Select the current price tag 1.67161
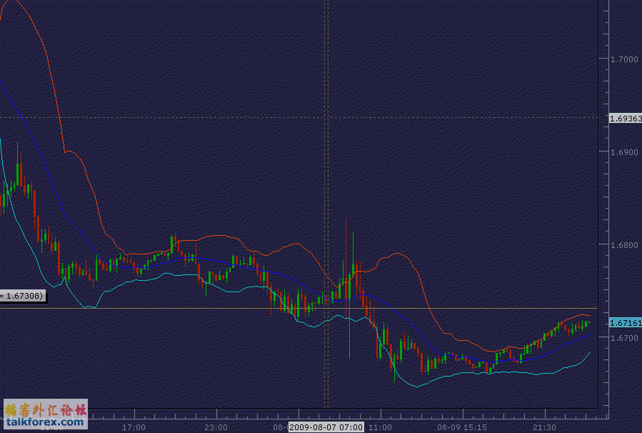Viewport: 642px width, 433px height. click(626, 323)
